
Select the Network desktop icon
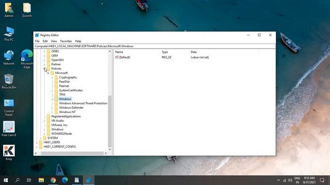pyautogui.click(x=9, y=58)
